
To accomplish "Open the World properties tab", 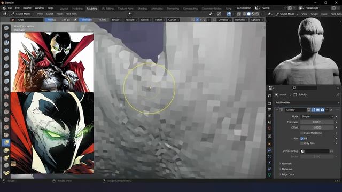I will pyautogui.click(x=269, y=128).
